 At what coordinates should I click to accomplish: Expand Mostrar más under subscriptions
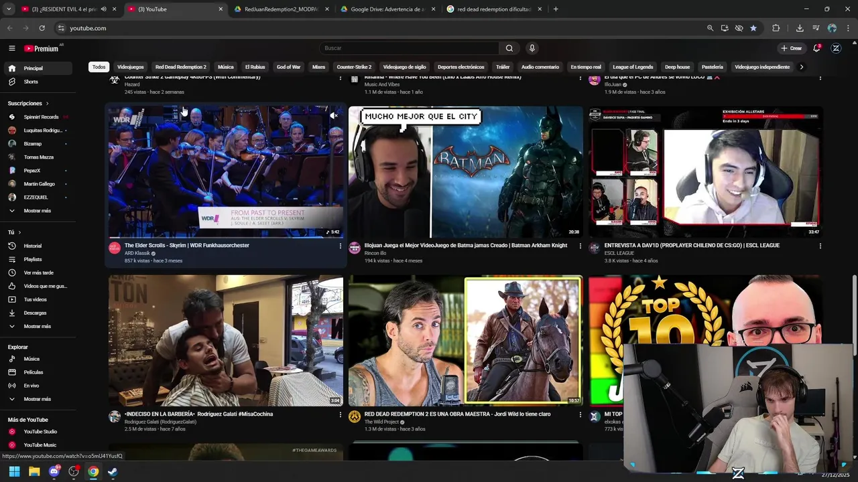click(38, 211)
